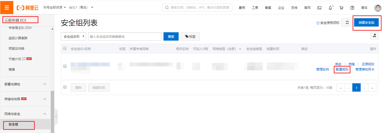
Task: Click the 创建时间 column header
Action: tap(273, 49)
